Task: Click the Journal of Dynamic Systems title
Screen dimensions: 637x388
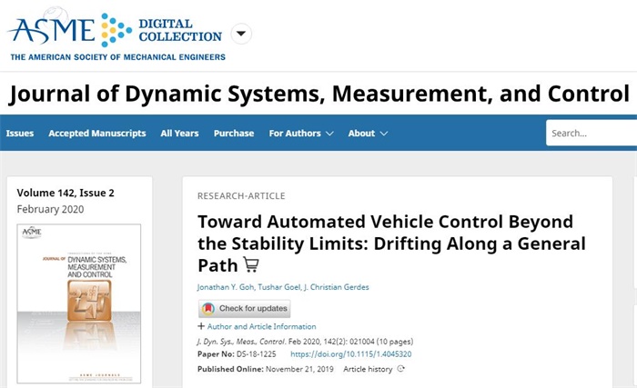Action: (318, 94)
